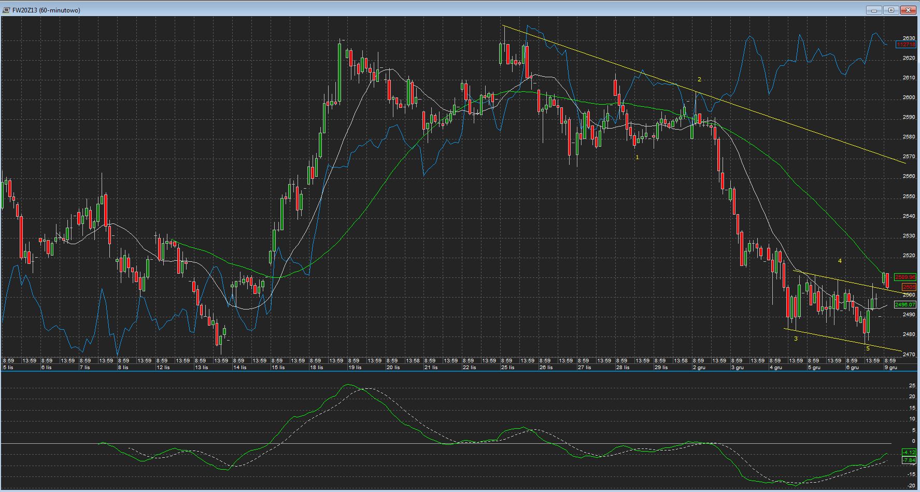The height and width of the screenshot is (492, 920).
Task: Minimize the FW20Z13 chart window
Action: click(x=873, y=10)
